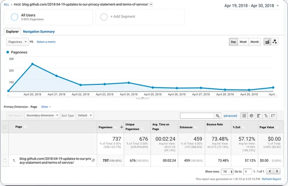The image size is (288, 186).
Task: Select Page as primary dimension
Action: click(x=34, y=107)
